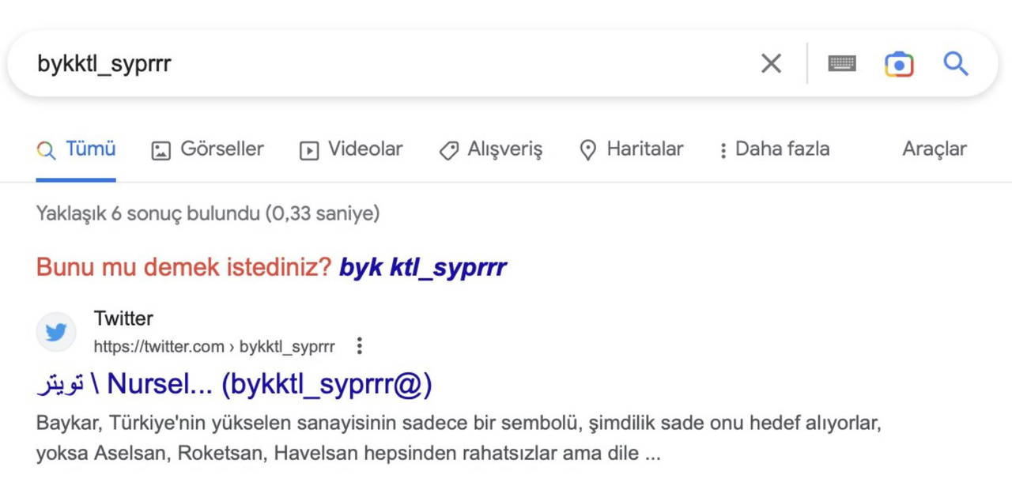Click the Twitter site name label
The image size is (1012, 486).
coord(123,318)
